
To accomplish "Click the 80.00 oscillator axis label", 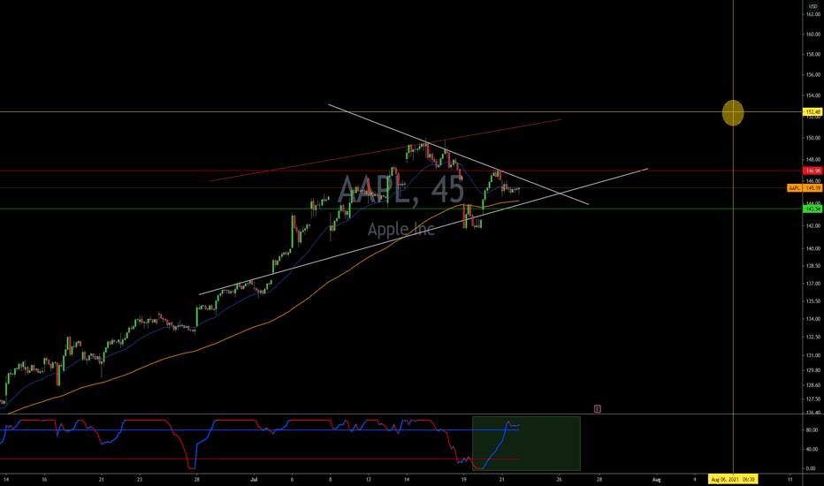I will click(812, 430).
